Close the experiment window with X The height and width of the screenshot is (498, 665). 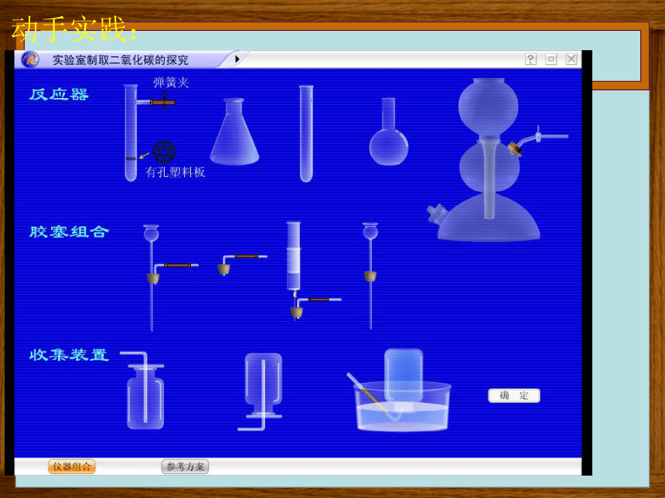[x=571, y=59]
